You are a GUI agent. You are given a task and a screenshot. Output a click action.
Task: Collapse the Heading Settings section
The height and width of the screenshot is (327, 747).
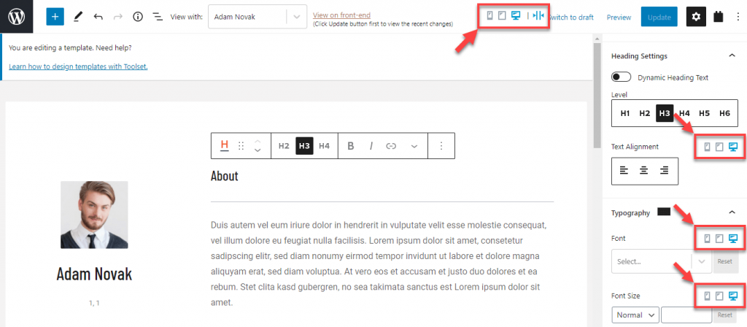click(732, 55)
